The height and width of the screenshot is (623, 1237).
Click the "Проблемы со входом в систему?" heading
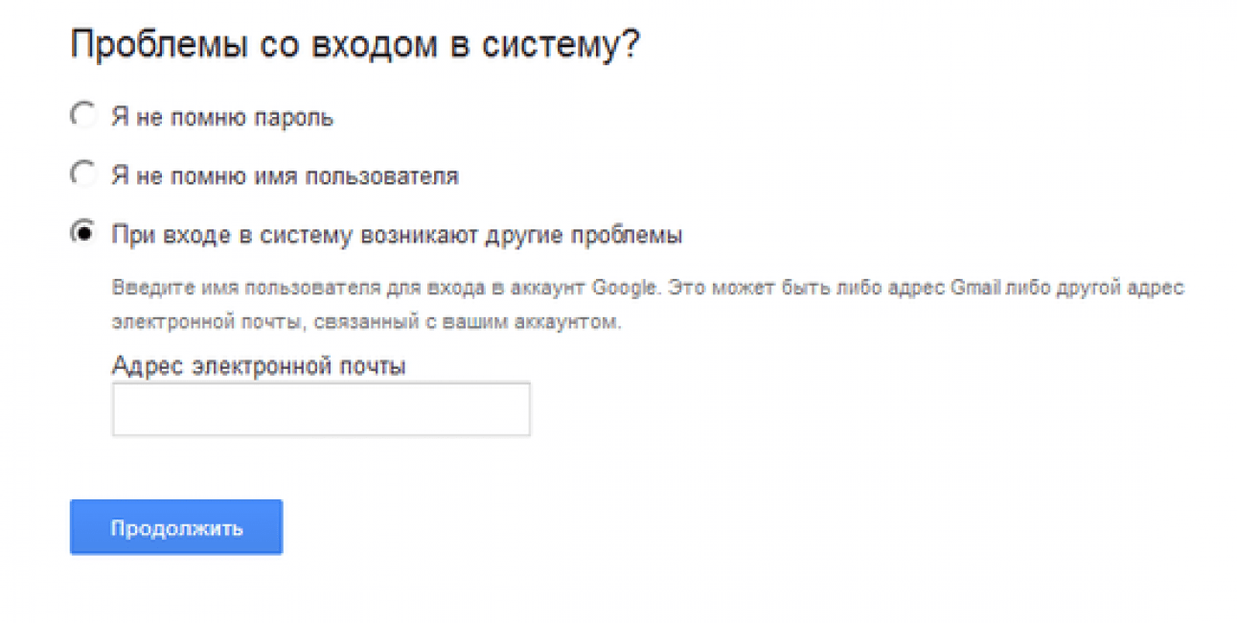pyautogui.click(x=355, y=46)
